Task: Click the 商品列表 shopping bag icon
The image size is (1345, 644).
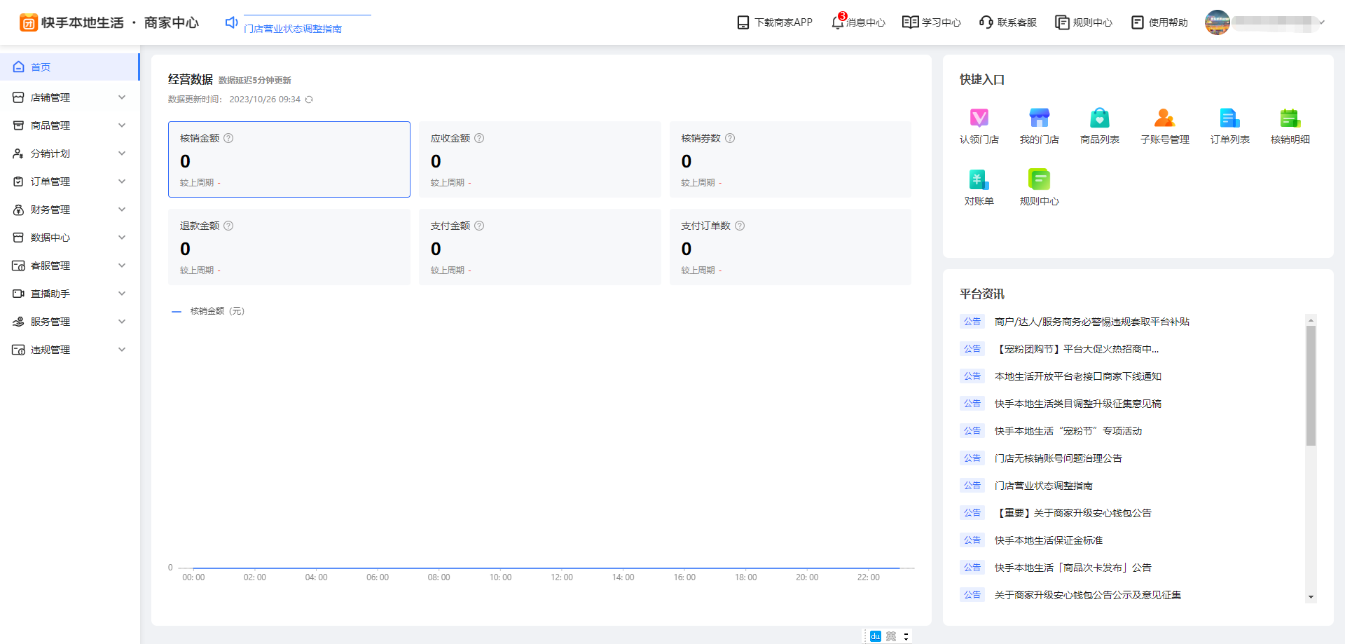Action: pyautogui.click(x=1099, y=118)
